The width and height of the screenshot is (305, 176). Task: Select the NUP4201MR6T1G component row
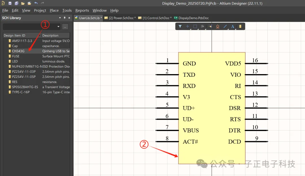pyautogui.click(x=36, y=66)
